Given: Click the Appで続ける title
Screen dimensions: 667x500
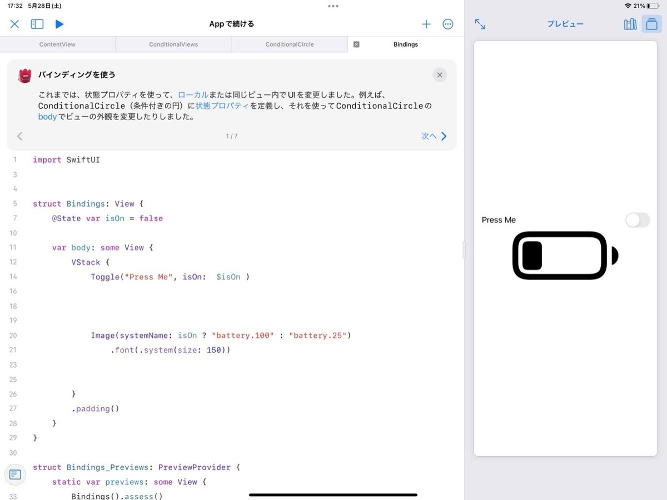Looking at the screenshot, I should (x=232, y=24).
